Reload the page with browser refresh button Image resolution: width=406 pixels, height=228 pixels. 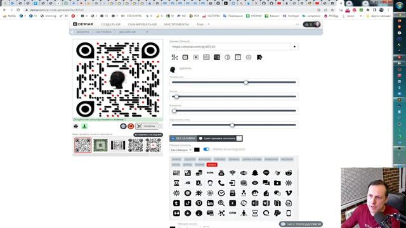point(18,10)
